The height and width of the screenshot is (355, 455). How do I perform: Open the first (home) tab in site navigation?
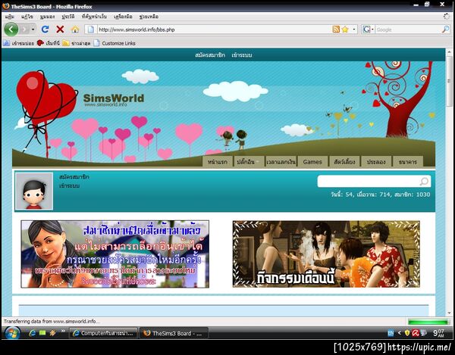point(218,161)
